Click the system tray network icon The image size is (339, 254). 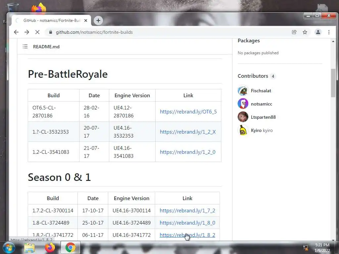click(306, 248)
